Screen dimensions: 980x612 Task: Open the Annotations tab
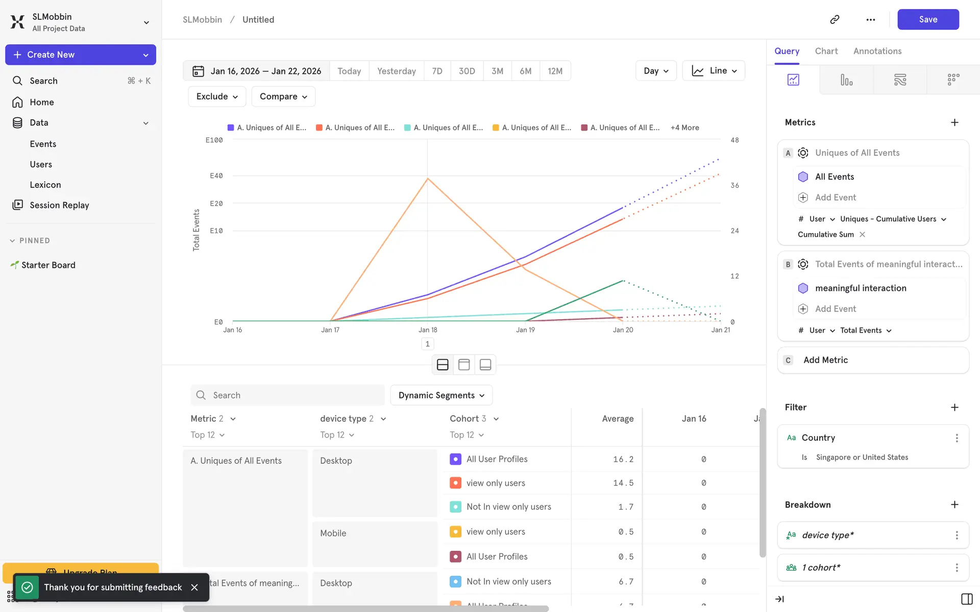(x=877, y=51)
